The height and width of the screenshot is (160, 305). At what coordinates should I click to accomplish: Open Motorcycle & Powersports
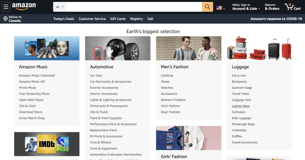coord(109,106)
